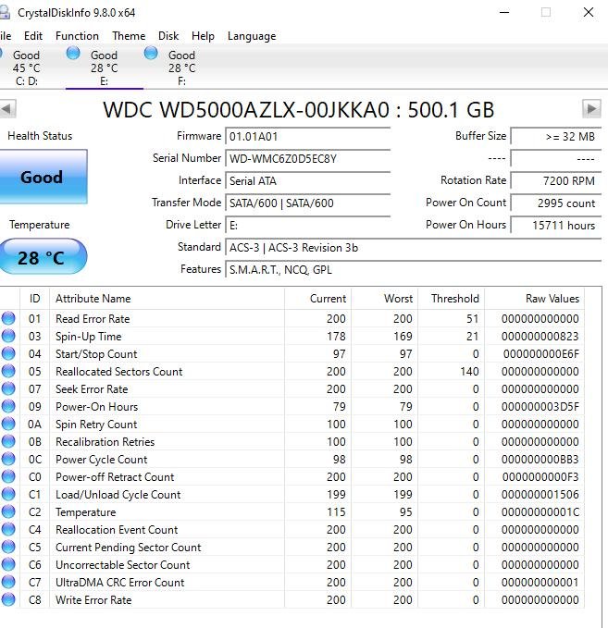Click status orb for Read Error Rate

click(8, 318)
